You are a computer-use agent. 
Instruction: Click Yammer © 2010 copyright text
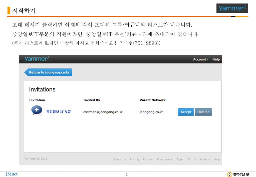pyautogui.click(x=36, y=158)
